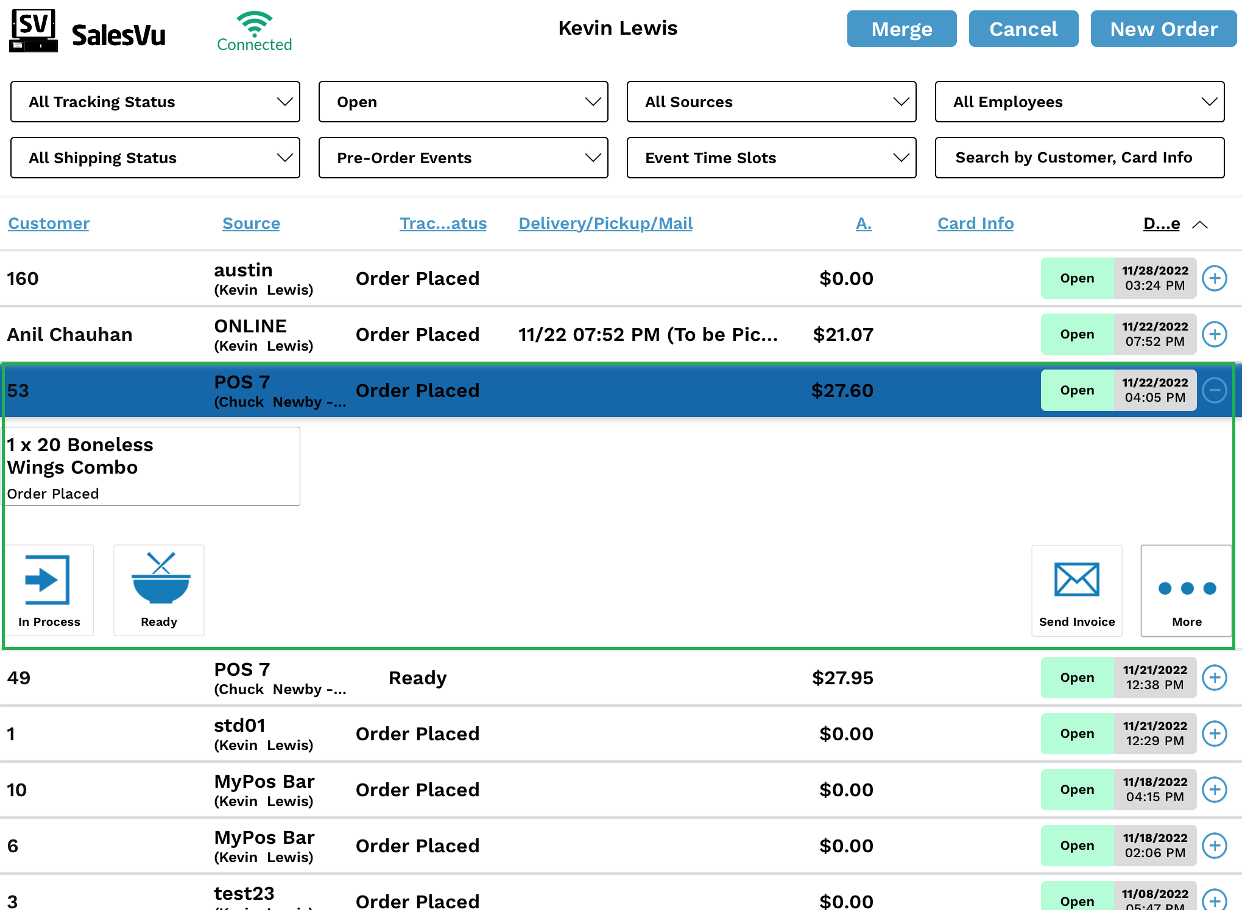Open the Pre-Order Events dropdown
The height and width of the screenshot is (915, 1242).
click(463, 158)
